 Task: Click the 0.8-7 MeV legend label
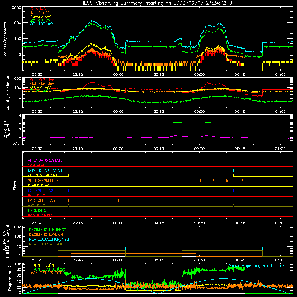click(x=40, y=87)
